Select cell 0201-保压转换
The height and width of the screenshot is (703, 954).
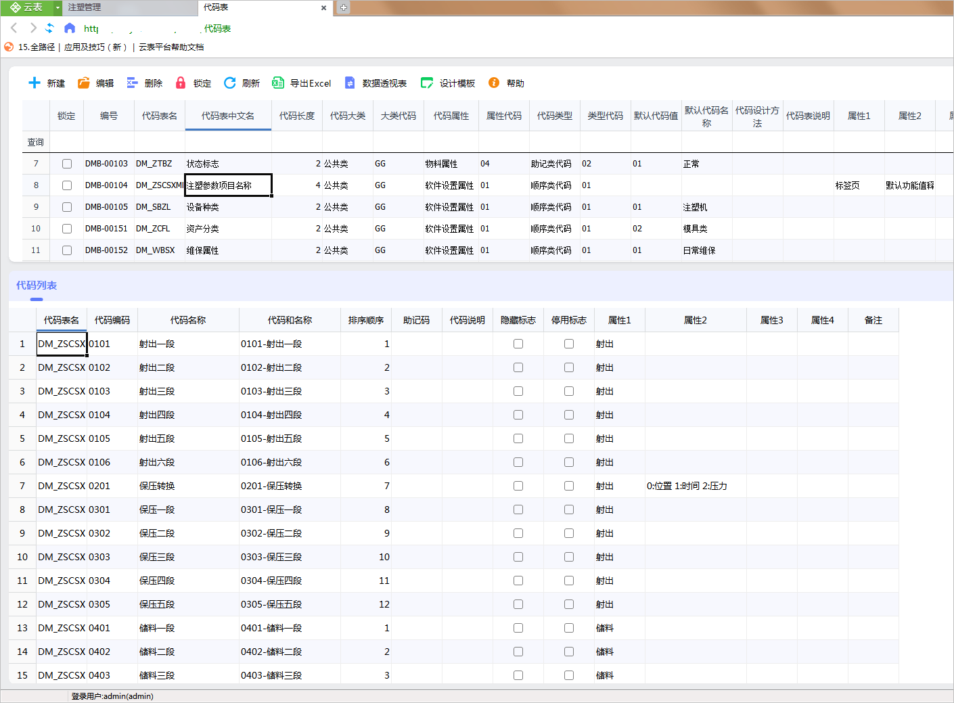(x=290, y=486)
